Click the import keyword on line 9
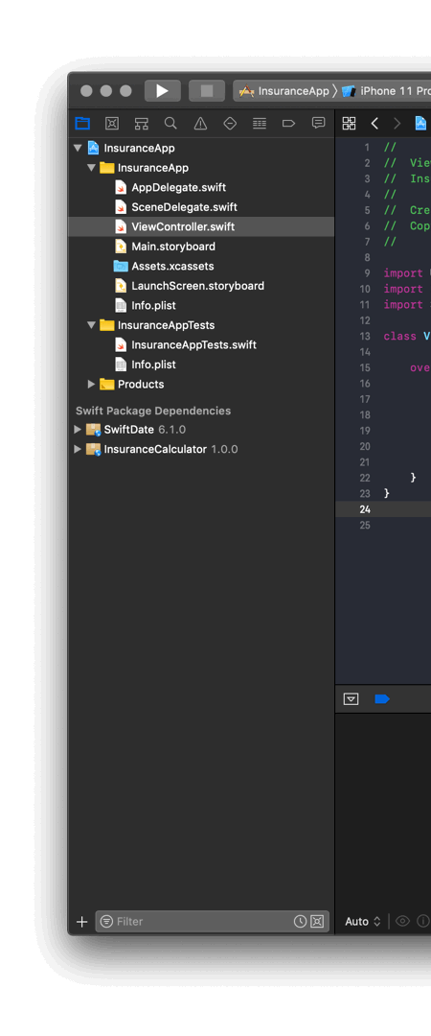The image size is (431, 1036). click(x=403, y=272)
